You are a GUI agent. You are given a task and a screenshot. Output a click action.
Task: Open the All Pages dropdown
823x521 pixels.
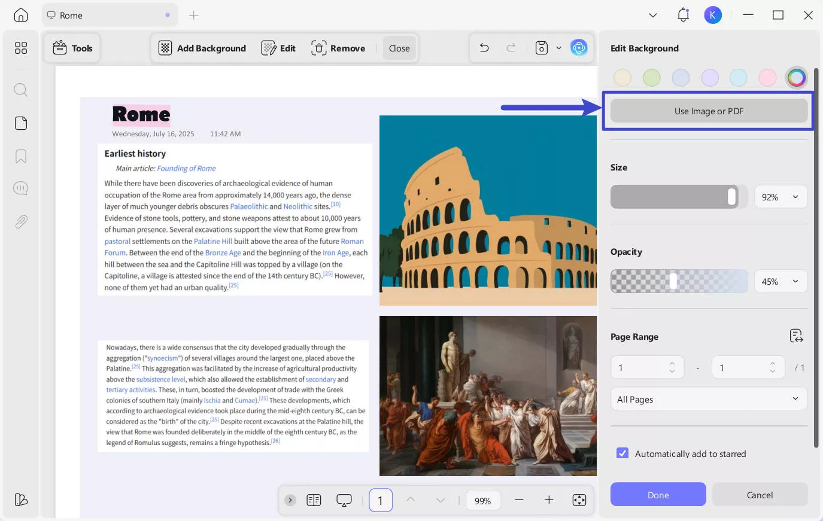pos(708,399)
